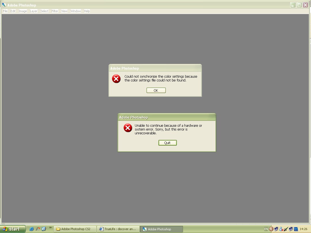Image resolution: width=311 pixels, height=233 pixels.
Task: Open the Window menu
Action: tap(76, 11)
